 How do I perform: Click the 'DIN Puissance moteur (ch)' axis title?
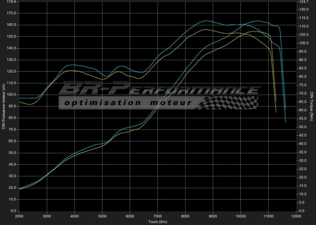coord(3,106)
